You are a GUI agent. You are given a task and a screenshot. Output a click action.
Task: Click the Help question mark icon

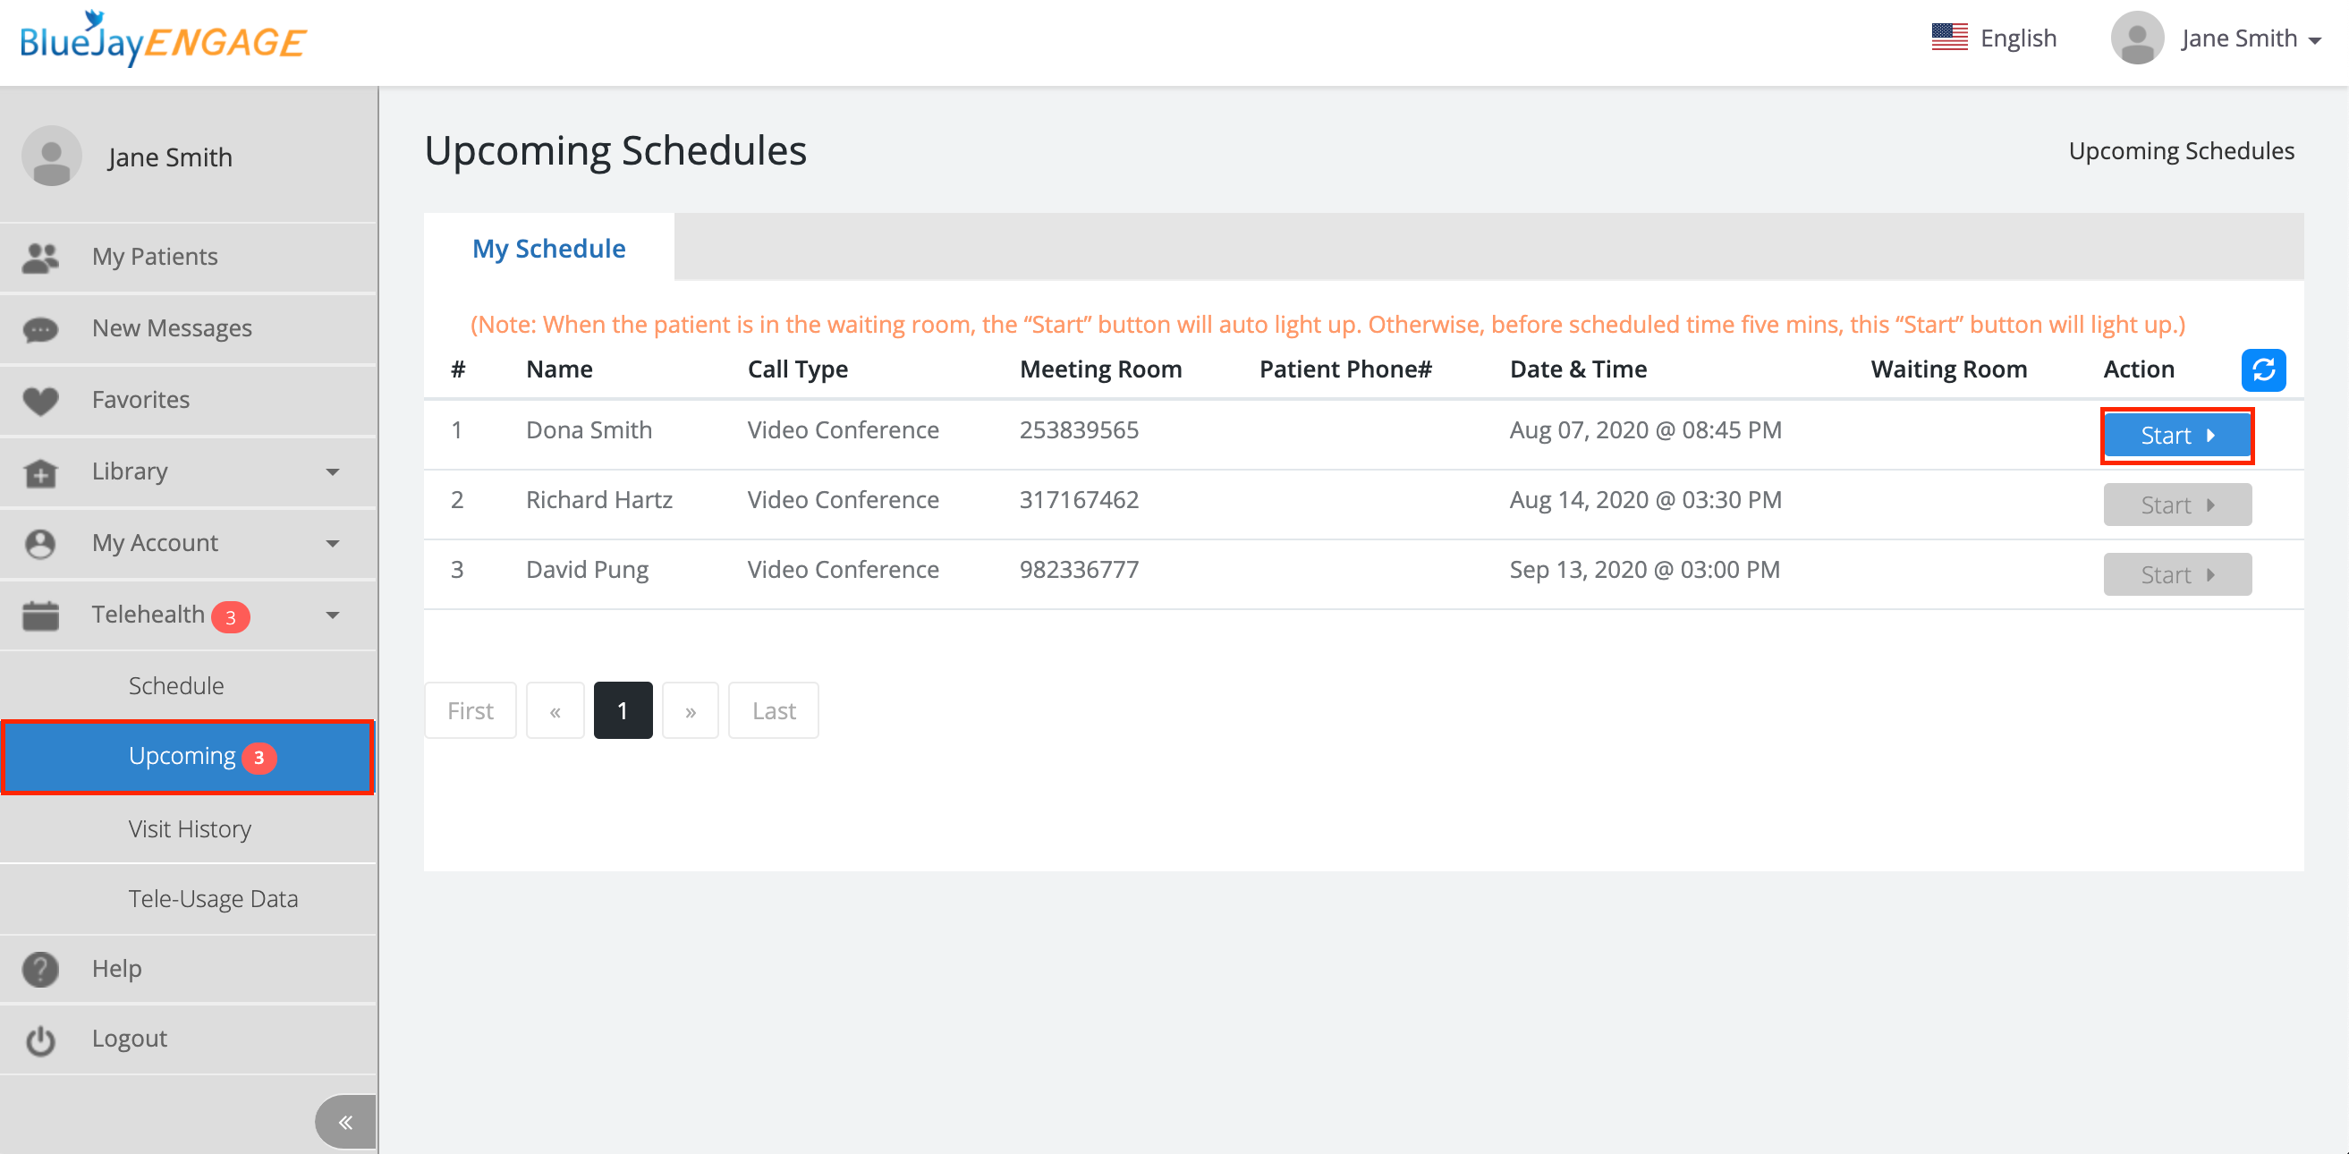click(x=40, y=969)
